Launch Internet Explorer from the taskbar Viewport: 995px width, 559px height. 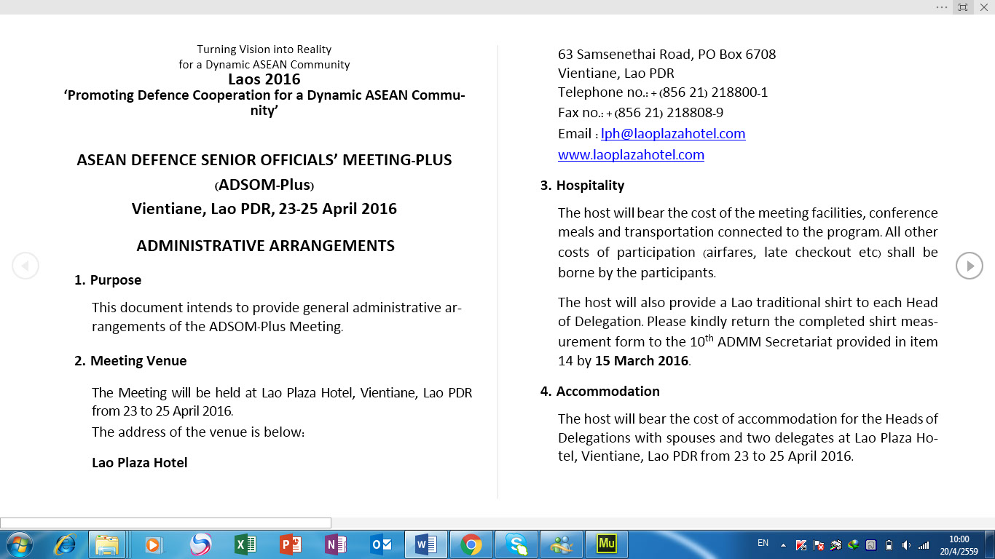[65, 544]
